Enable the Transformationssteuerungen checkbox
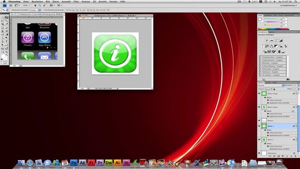 (43, 10)
